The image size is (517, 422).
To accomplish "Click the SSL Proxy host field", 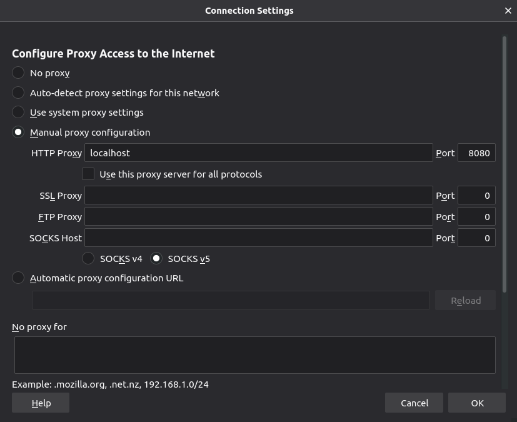I will pos(258,196).
